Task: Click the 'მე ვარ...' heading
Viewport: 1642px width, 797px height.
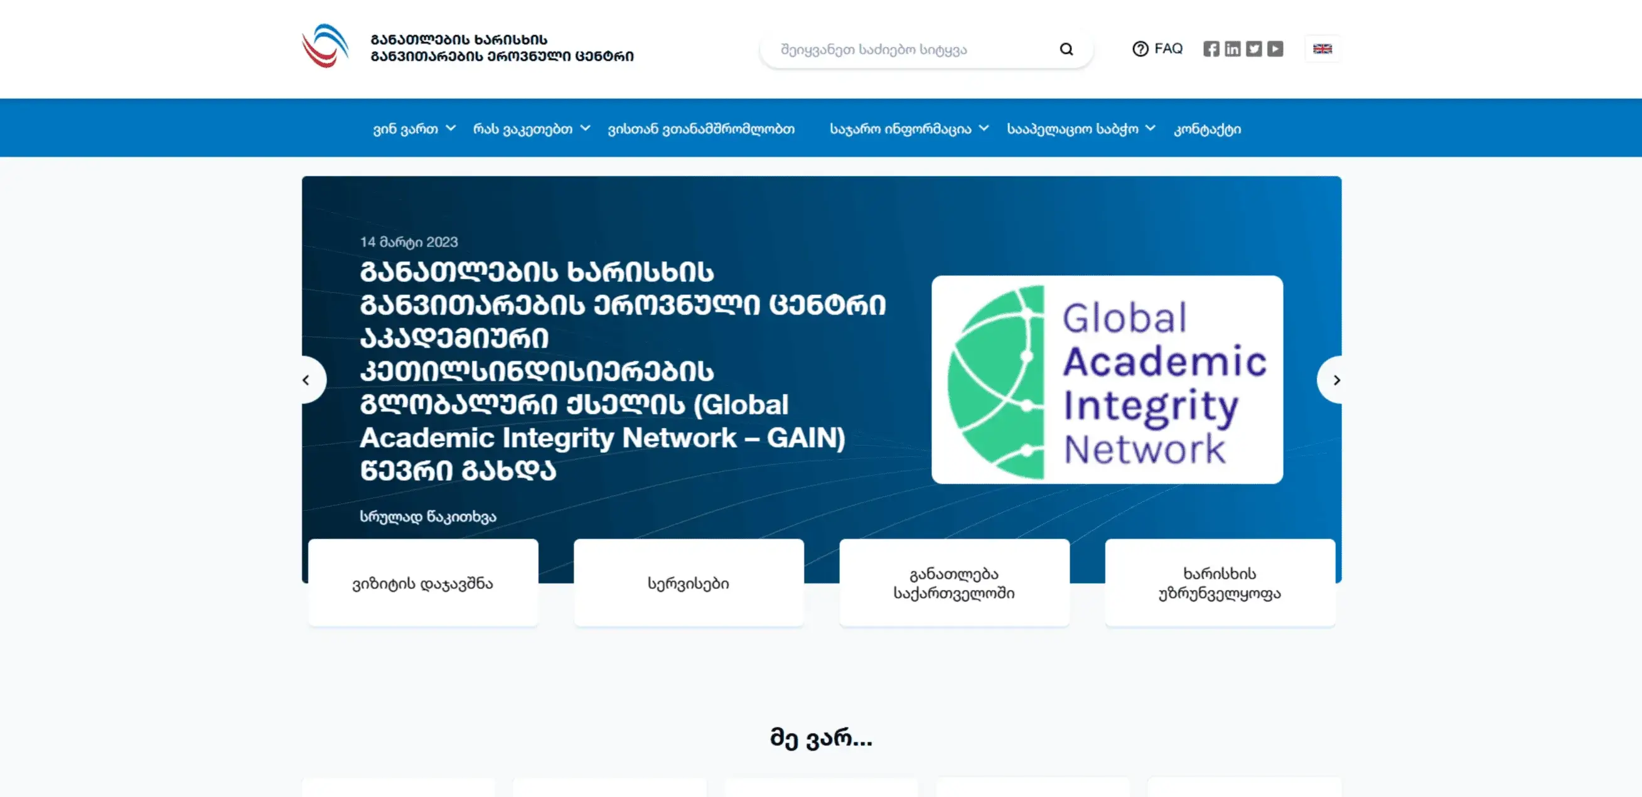Action: click(x=821, y=738)
